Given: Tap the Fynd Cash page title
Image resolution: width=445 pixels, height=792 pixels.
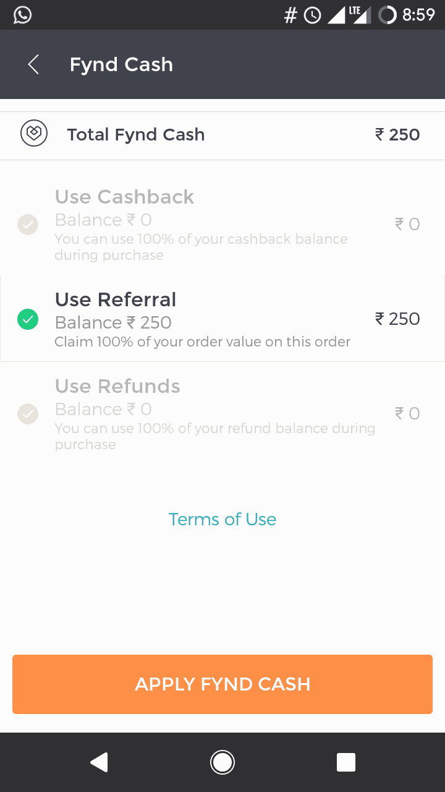Looking at the screenshot, I should coord(121,64).
